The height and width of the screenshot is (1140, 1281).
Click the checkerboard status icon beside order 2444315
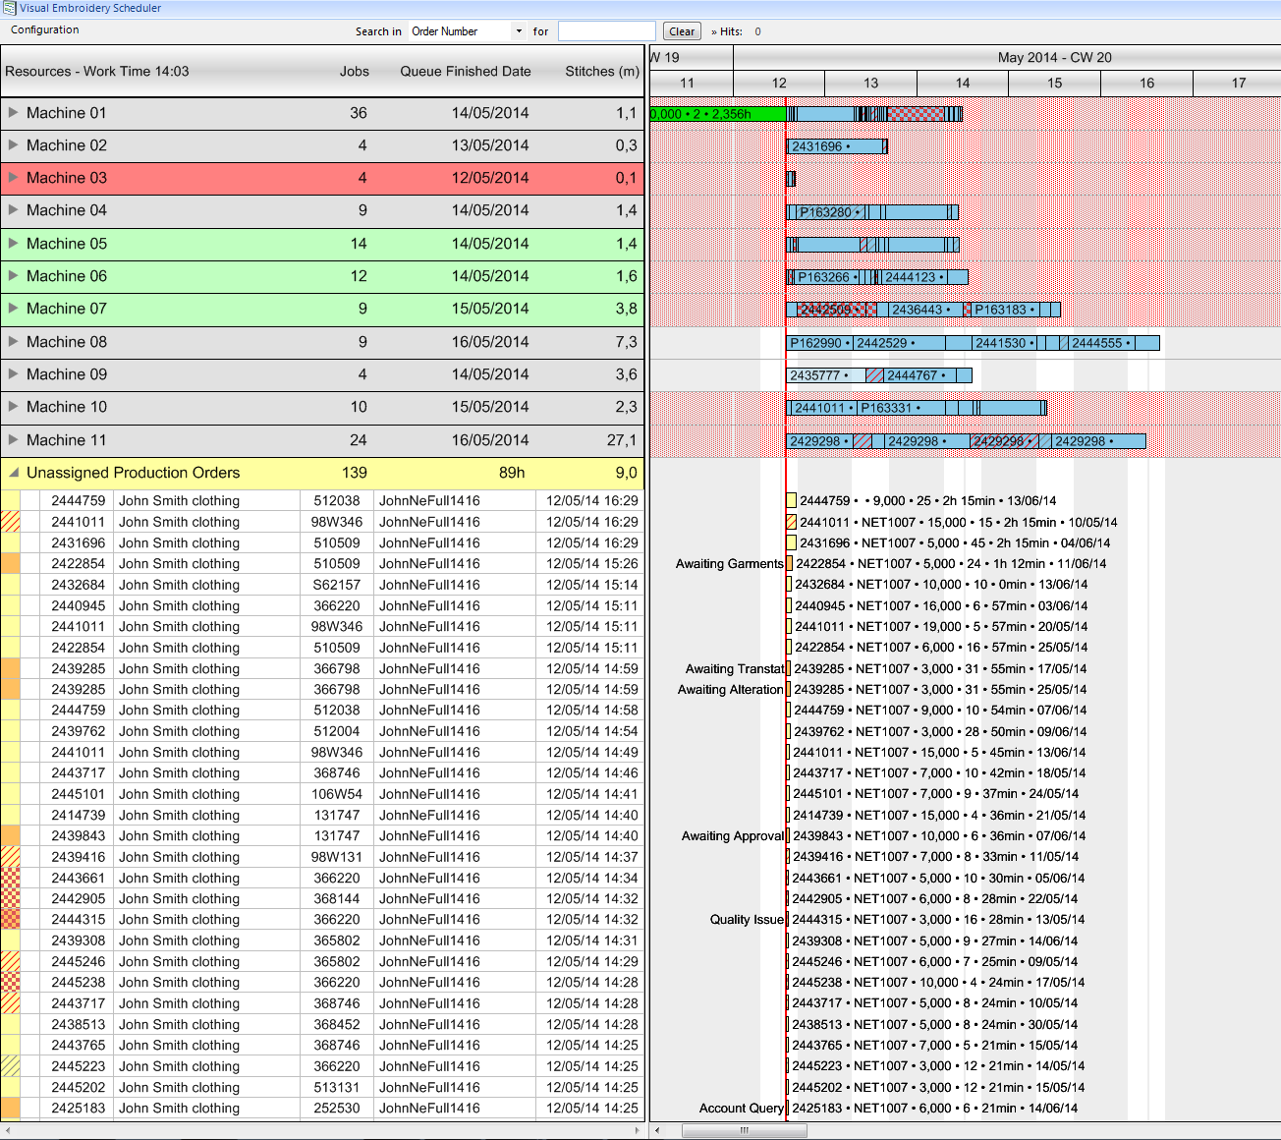(x=10, y=919)
